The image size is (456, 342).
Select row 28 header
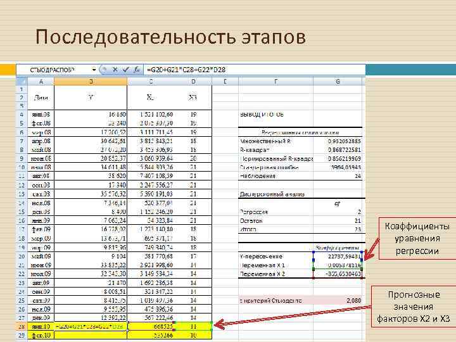[x=22, y=326]
